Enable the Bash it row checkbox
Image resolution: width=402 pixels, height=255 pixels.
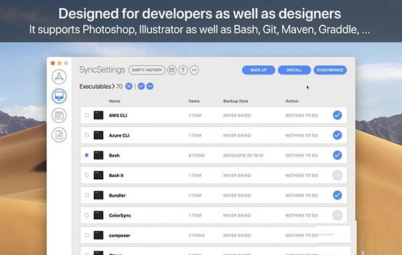[338, 175]
